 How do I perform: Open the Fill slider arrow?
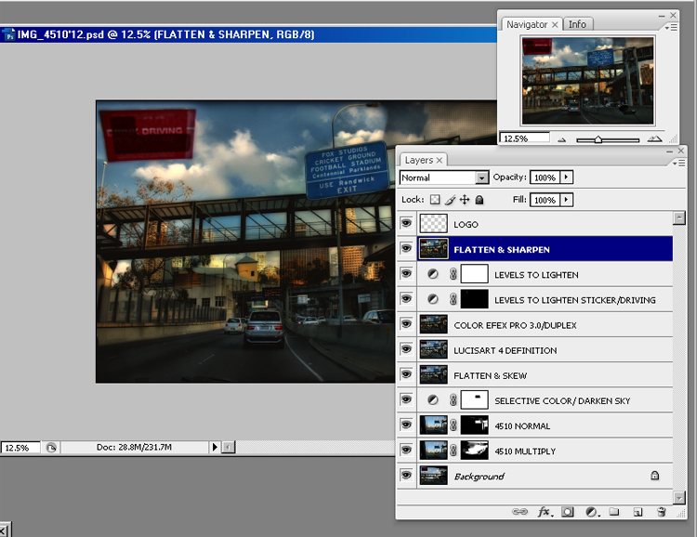click(566, 200)
